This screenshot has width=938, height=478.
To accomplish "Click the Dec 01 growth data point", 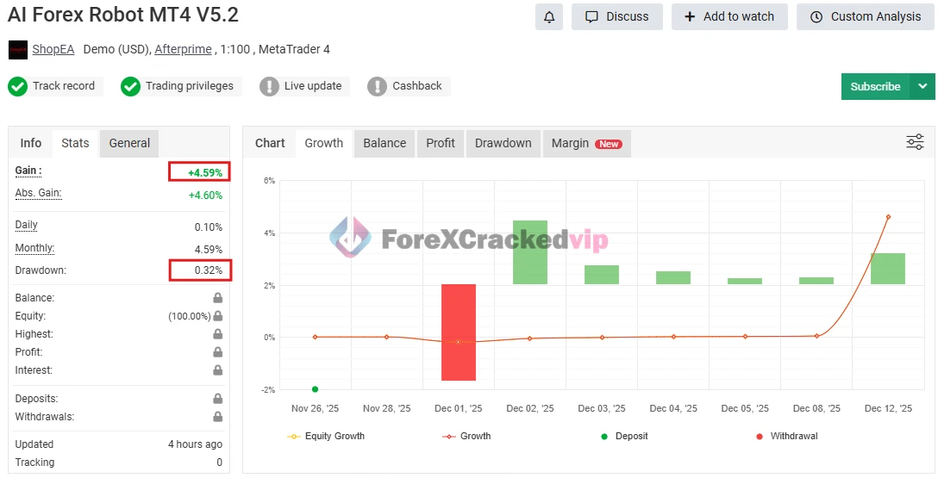I will (459, 342).
